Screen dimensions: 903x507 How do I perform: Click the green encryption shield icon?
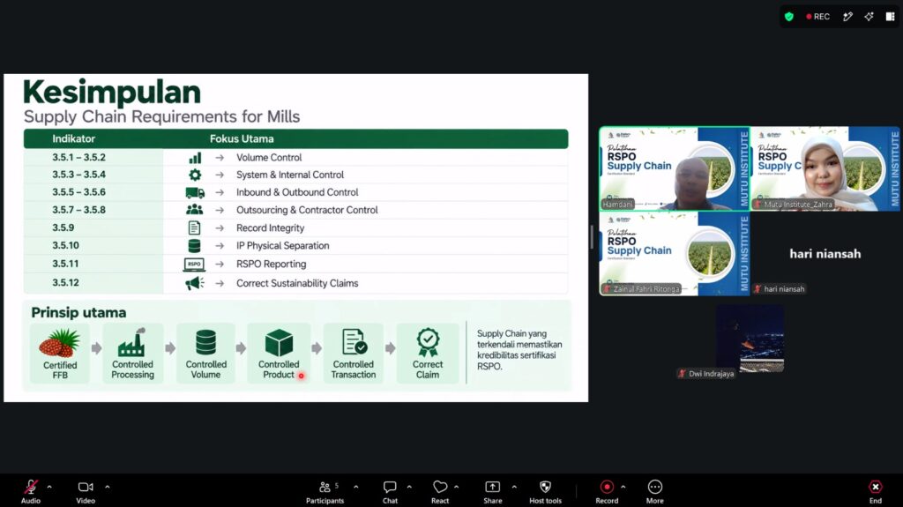(x=789, y=17)
